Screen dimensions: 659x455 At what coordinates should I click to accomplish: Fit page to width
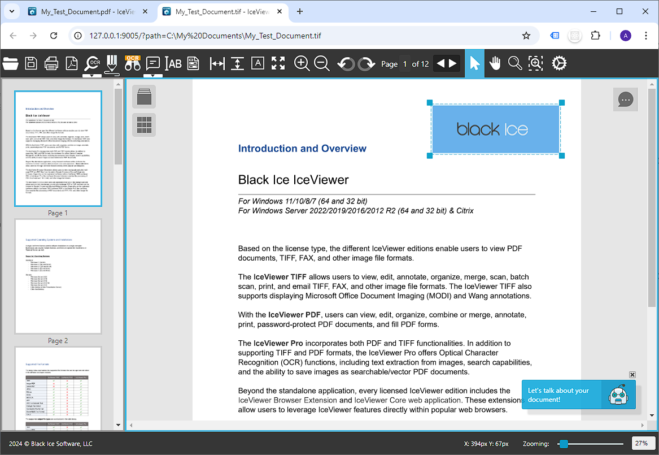[217, 63]
